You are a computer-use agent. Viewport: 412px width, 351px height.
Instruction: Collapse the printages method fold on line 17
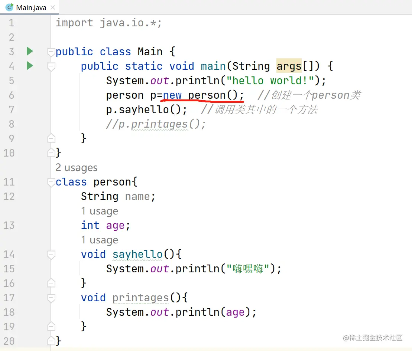tap(51, 298)
